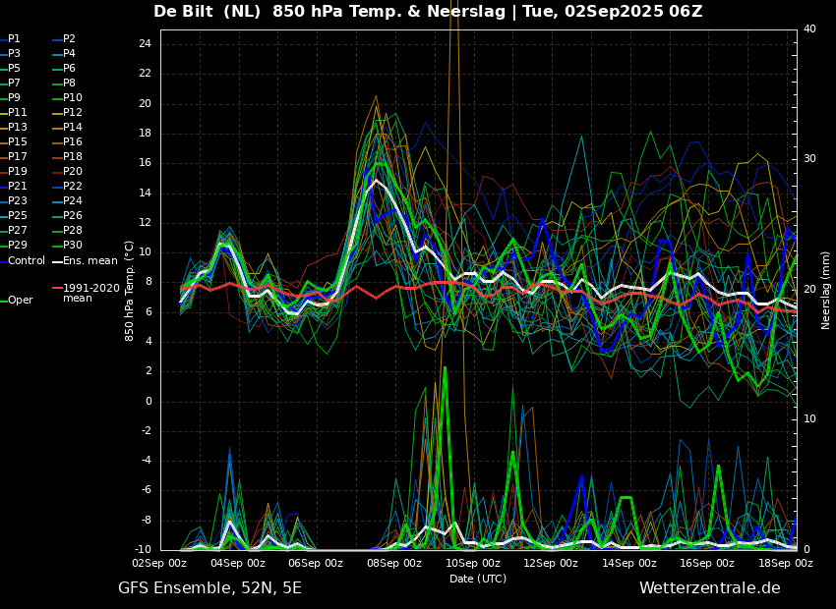Click the 02Sep 00z date tick

pos(160,564)
